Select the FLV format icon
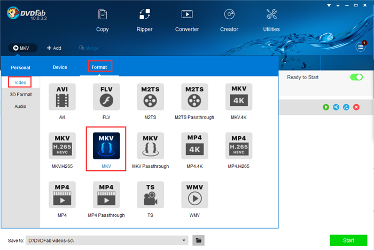The height and width of the screenshot is (250, 374). [x=106, y=97]
